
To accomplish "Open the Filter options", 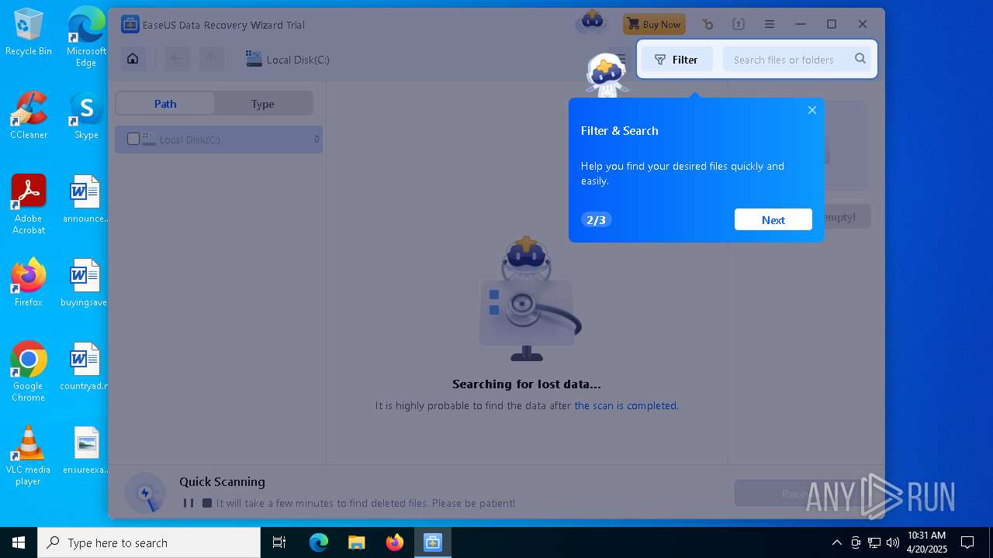I will click(676, 60).
